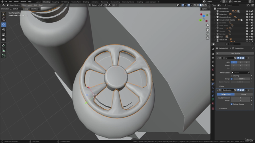Expand Conveyor Belt collection in outliner

coord(215,12)
